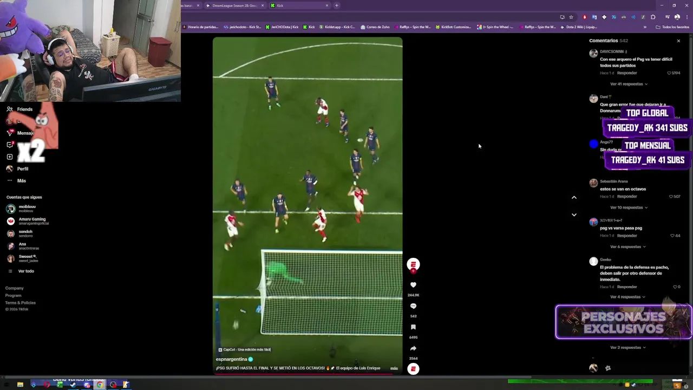This screenshot has width=693, height=390.
Task: Like the espnargentina video with heart icon
Action: point(413,285)
